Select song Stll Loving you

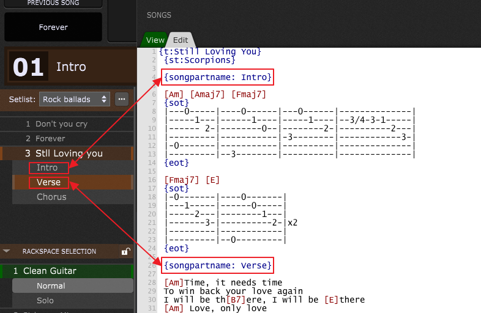68,153
